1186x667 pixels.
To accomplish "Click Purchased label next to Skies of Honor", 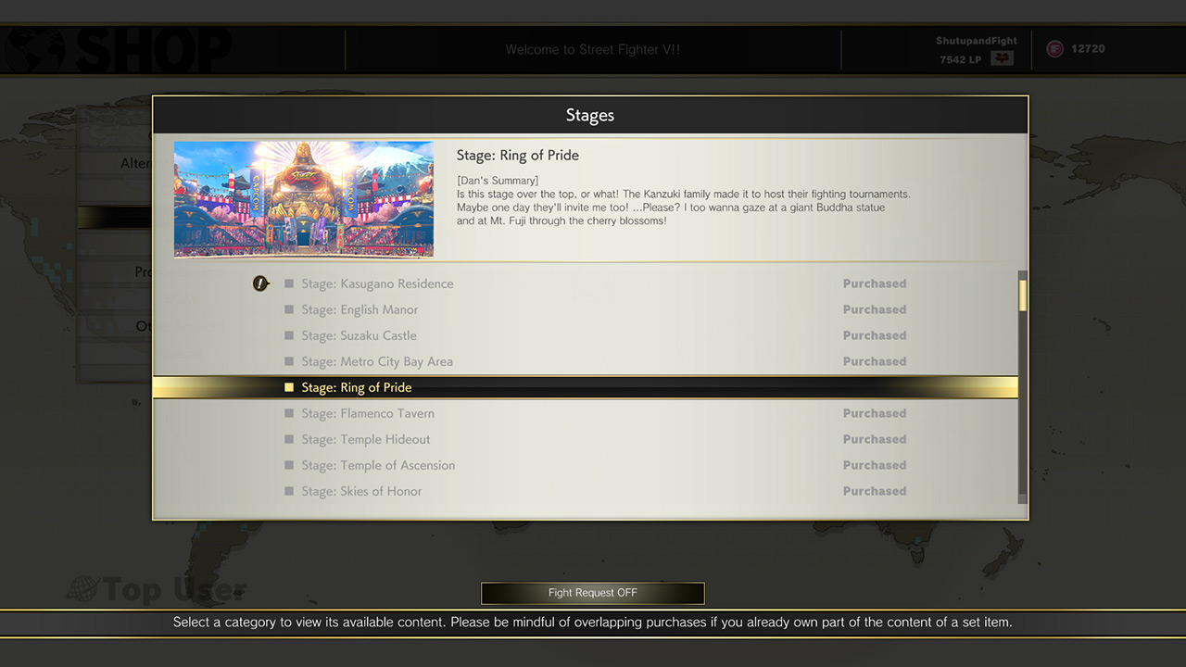I will tap(874, 491).
